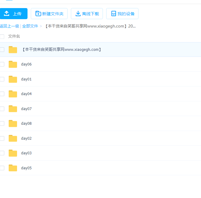201x198 pixels.
Task: Go back via 返回上一级 link
Action: pos(10,26)
